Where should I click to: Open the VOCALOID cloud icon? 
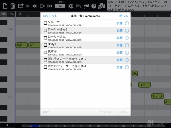coord(101,6)
